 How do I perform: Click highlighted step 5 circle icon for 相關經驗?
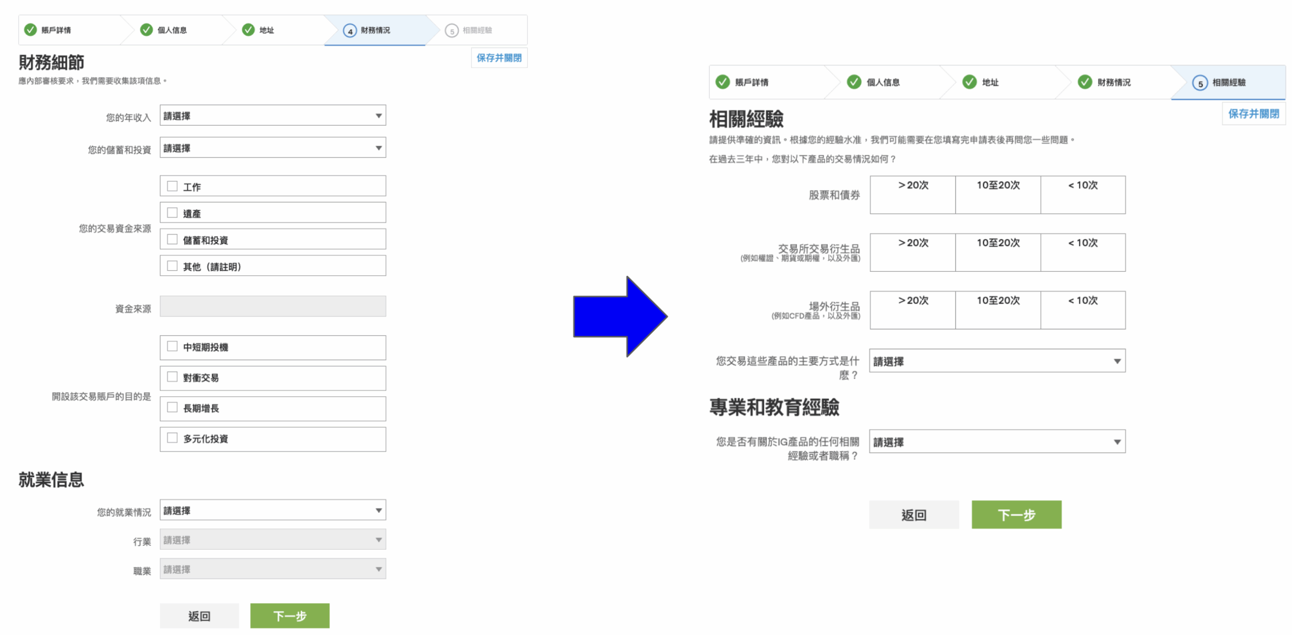1200,83
